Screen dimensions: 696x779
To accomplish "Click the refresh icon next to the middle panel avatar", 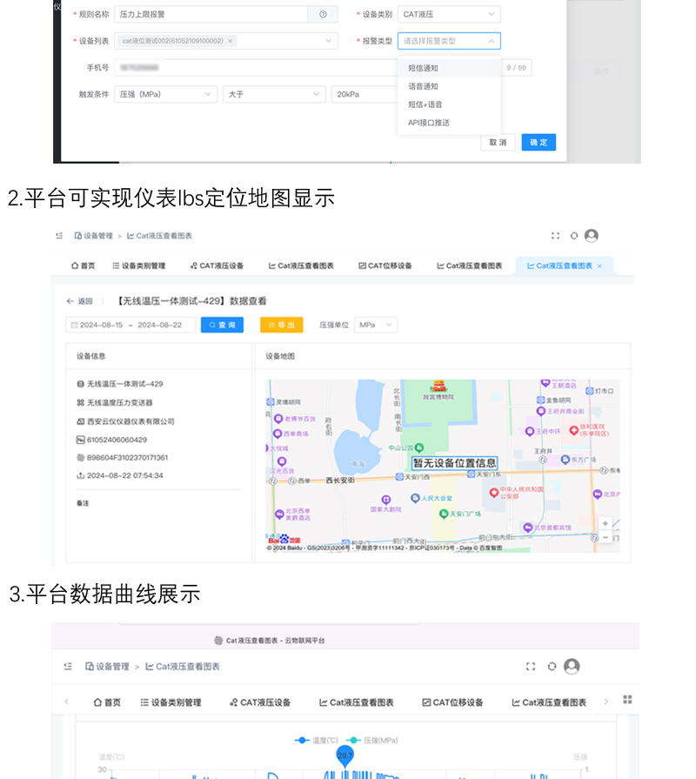I will coord(574,236).
